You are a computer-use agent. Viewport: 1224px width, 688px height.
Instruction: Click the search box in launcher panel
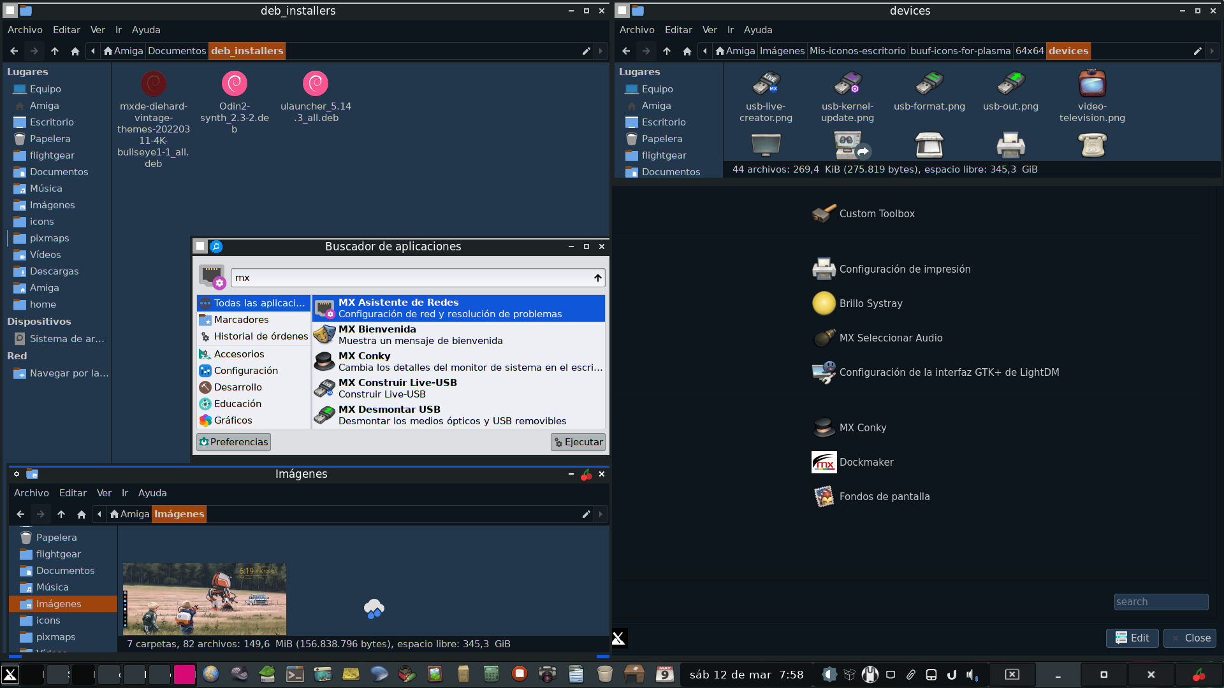(1161, 602)
